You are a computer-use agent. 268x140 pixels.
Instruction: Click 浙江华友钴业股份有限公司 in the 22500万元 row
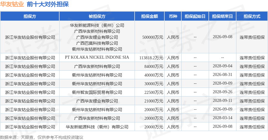(30, 92)
